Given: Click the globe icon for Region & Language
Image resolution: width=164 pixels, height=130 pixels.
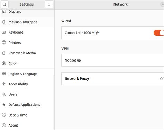Looking at the screenshot, I should click(4, 74).
